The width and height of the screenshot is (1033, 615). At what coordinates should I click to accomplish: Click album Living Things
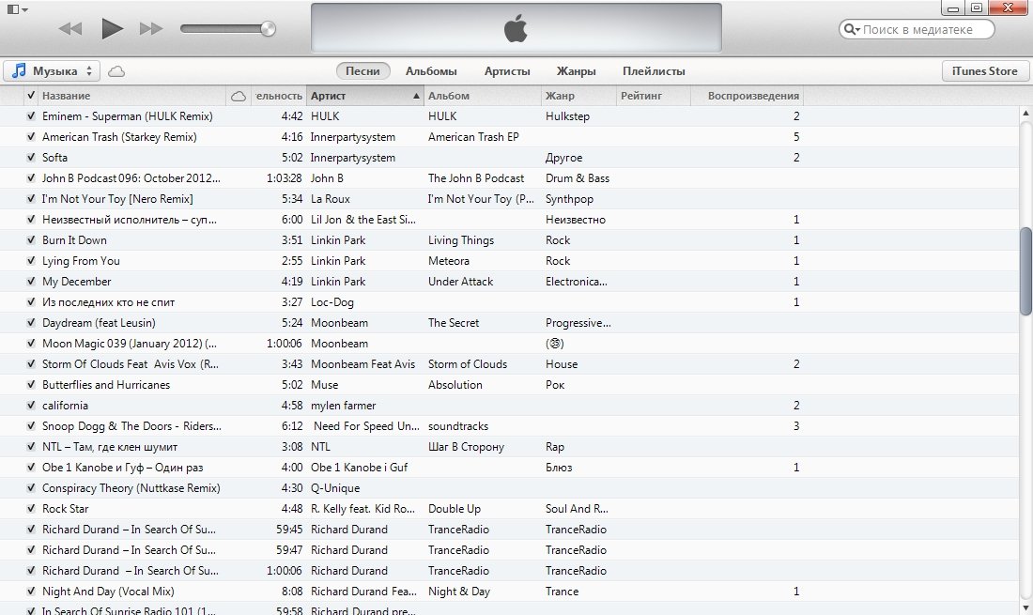coord(460,240)
